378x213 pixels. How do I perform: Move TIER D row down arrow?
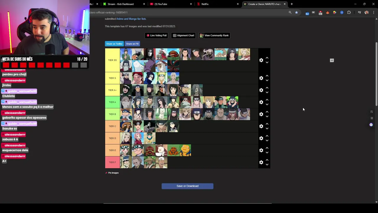(267, 141)
